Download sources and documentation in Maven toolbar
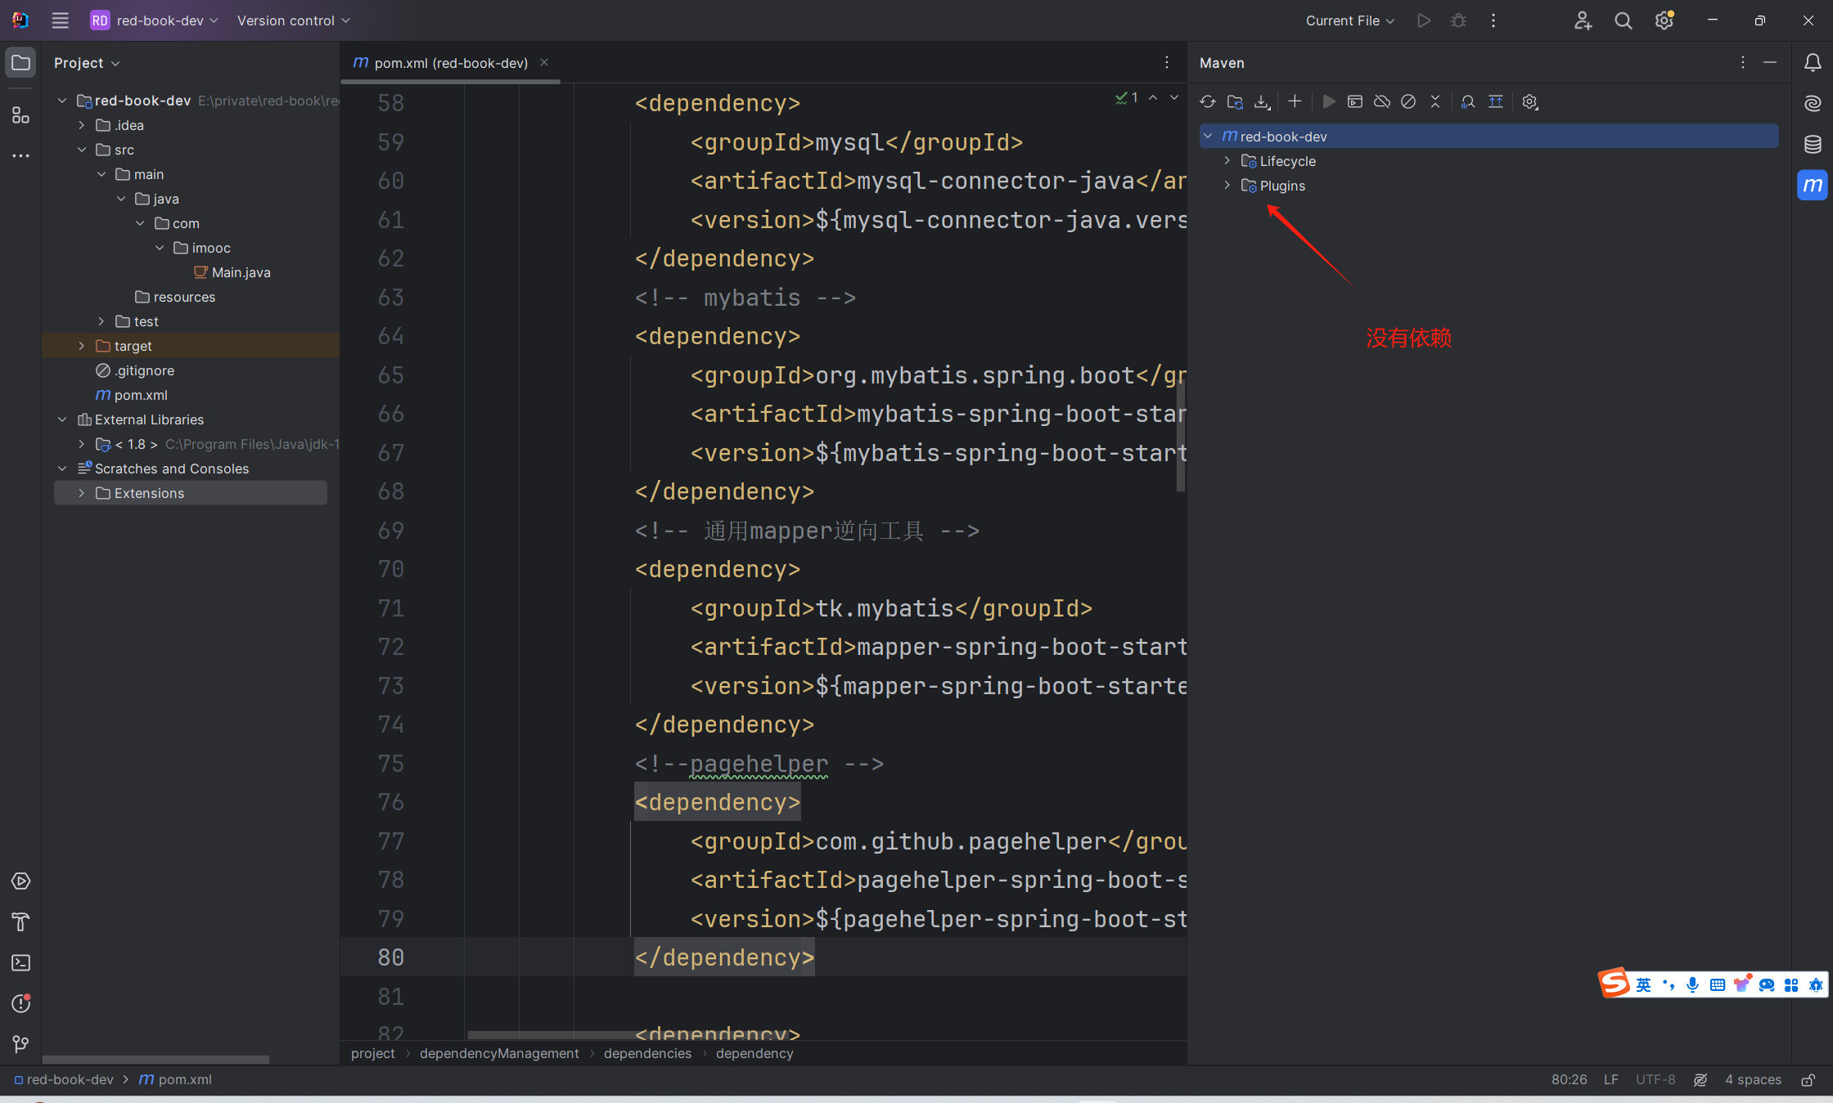This screenshot has width=1833, height=1103. [x=1262, y=102]
